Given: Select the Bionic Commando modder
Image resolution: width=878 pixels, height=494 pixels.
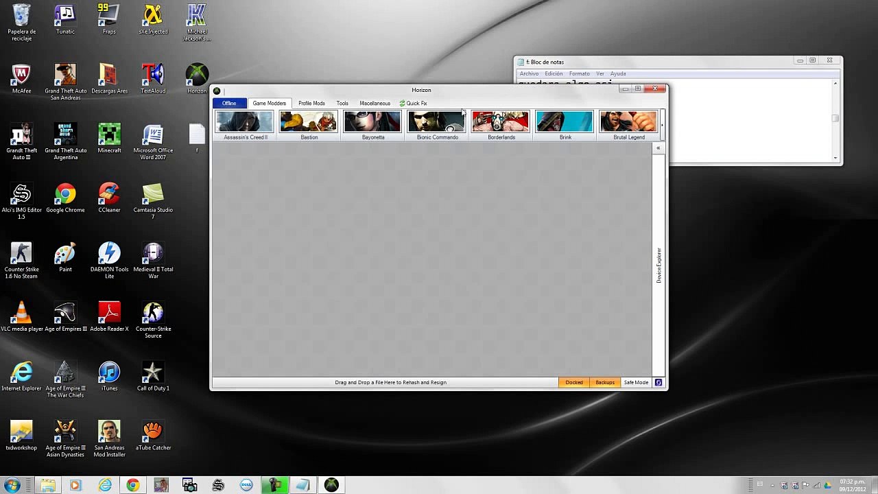Looking at the screenshot, I should coord(437,126).
